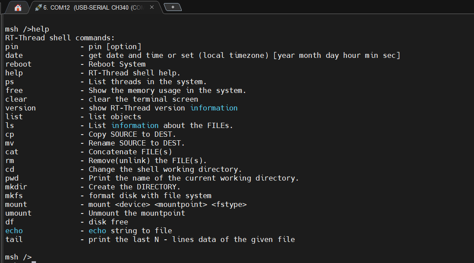
Task: Click the 'cd' command name
Action: [9, 169]
